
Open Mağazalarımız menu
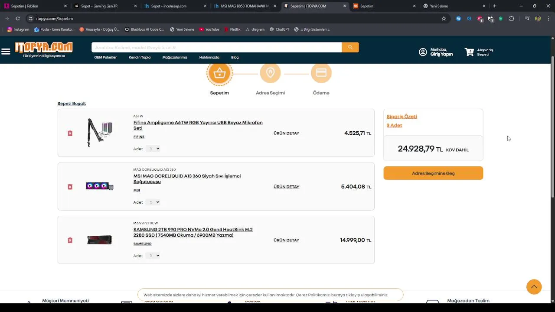pyautogui.click(x=175, y=58)
